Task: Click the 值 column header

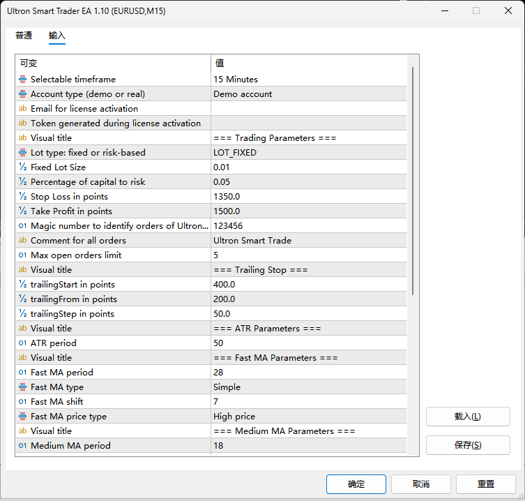Action: tap(309, 63)
